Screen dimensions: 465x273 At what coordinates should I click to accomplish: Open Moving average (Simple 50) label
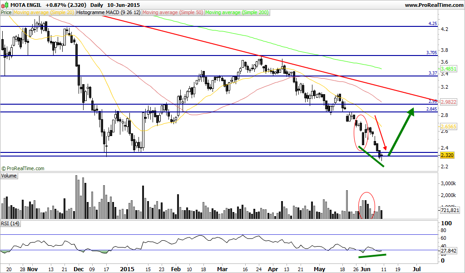tap(173, 12)
